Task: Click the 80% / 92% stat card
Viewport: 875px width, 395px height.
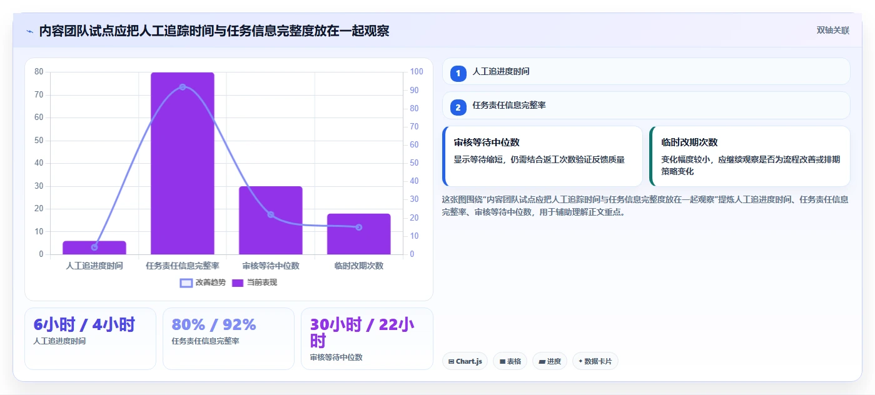Action: tap(228, 339)
